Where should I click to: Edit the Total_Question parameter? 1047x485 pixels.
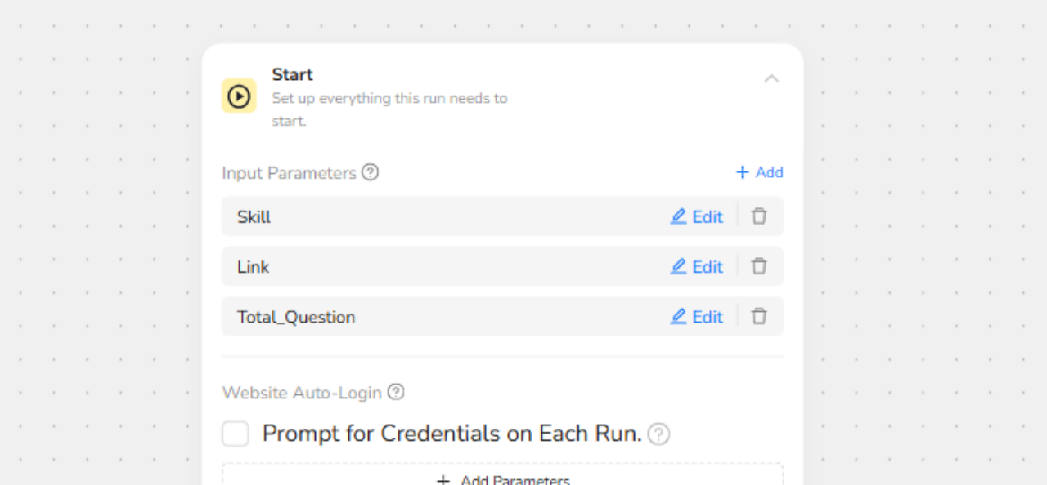[x=697, y=317]
